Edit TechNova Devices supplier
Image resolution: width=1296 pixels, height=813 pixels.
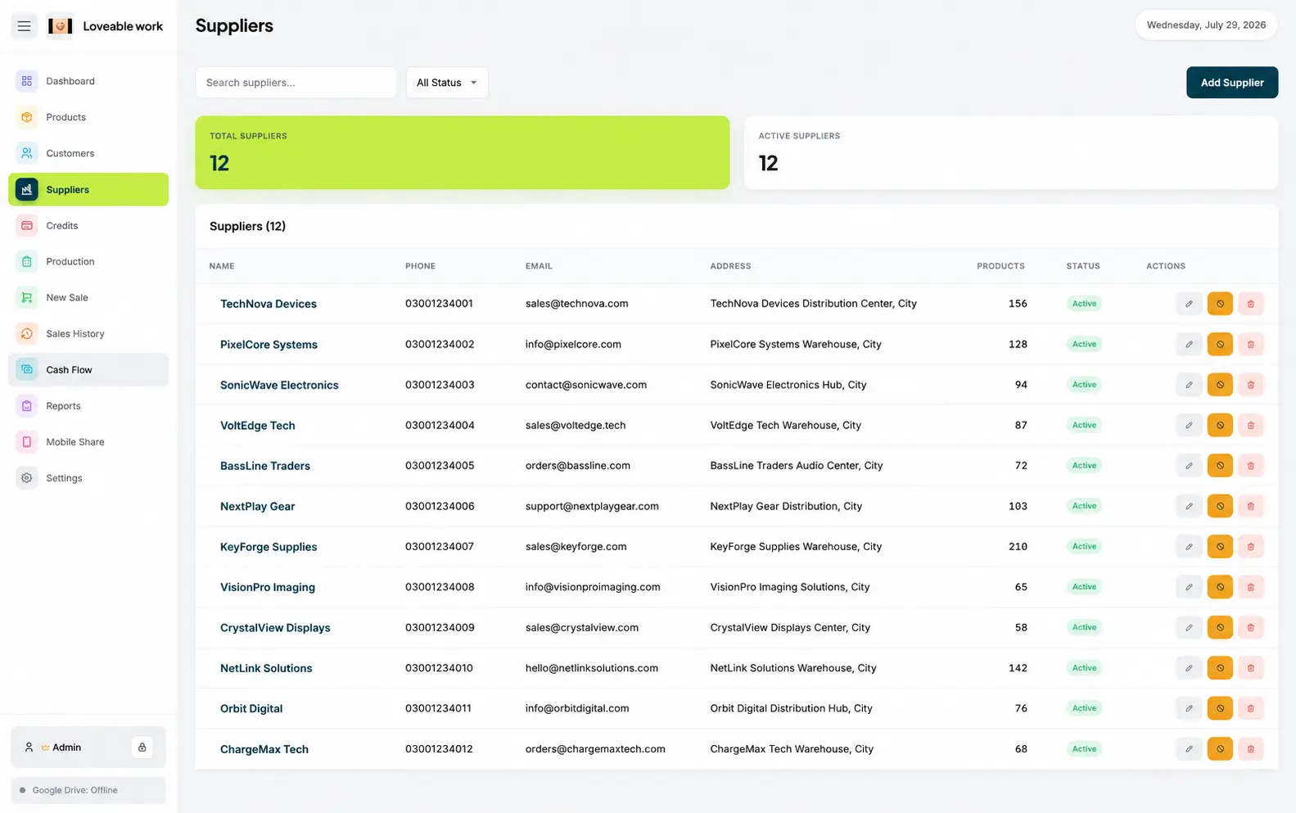coord(1189,304)
